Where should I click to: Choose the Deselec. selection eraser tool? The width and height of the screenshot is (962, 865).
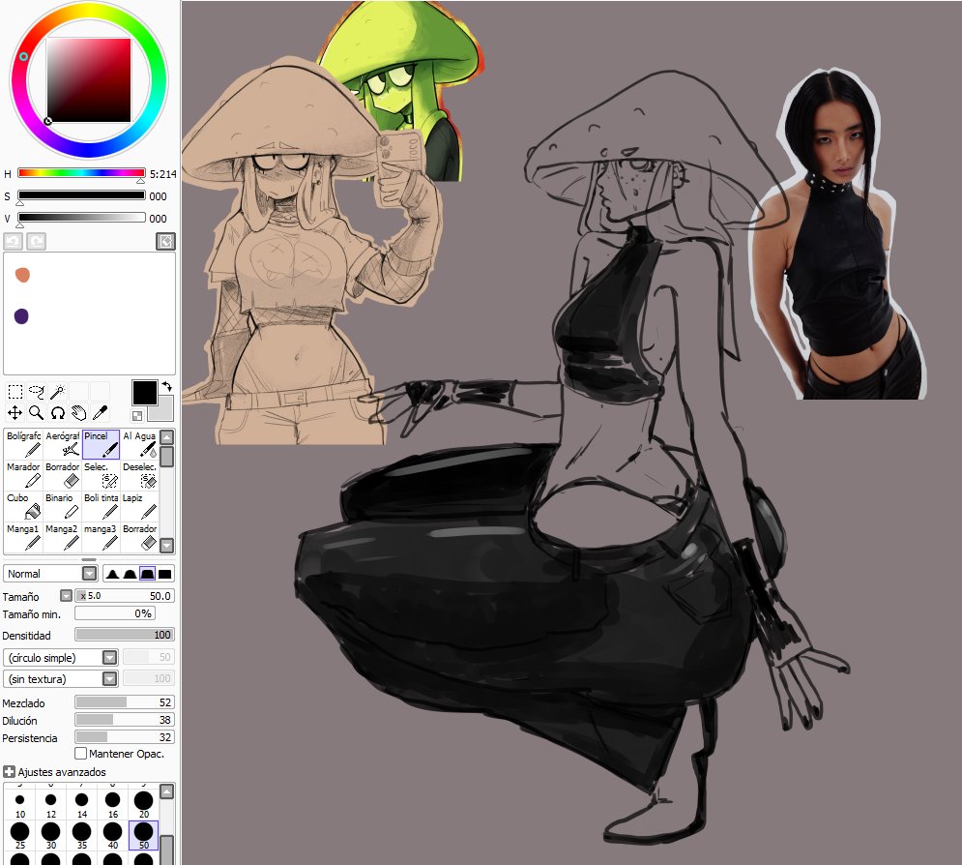tap(139, 475)
